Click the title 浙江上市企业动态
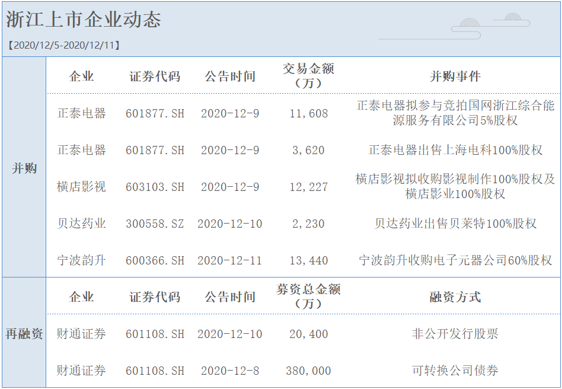Image resolution: width=562 pixels, height=389 pixels. tap(84, 20)
